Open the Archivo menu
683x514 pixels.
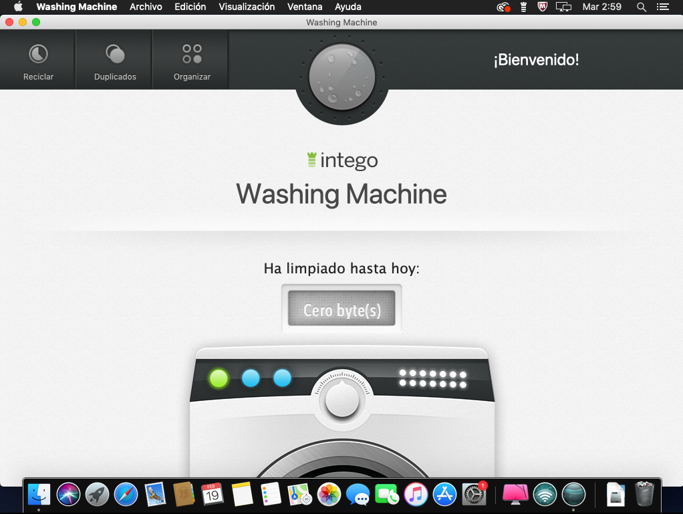[146, 7]
